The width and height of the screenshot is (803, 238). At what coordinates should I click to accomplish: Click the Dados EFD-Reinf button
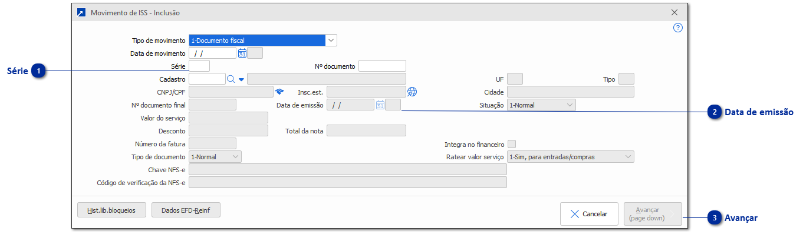186,210
